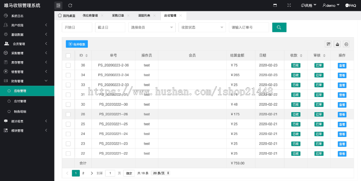Expand 用户权限 sidebar menu
361x181 pixels.
pyautogui.click(x=27, y=25)
